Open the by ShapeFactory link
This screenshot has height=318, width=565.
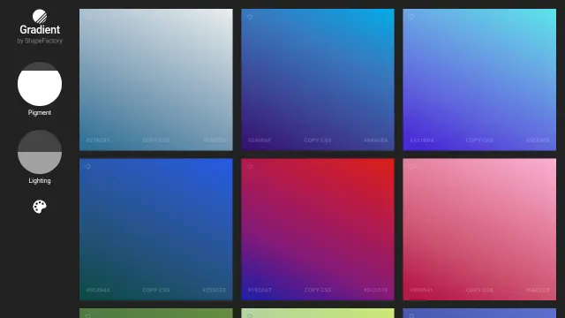point(40,41)
